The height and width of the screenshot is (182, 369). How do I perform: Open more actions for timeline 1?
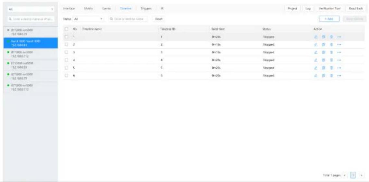[x=339, y=37]
